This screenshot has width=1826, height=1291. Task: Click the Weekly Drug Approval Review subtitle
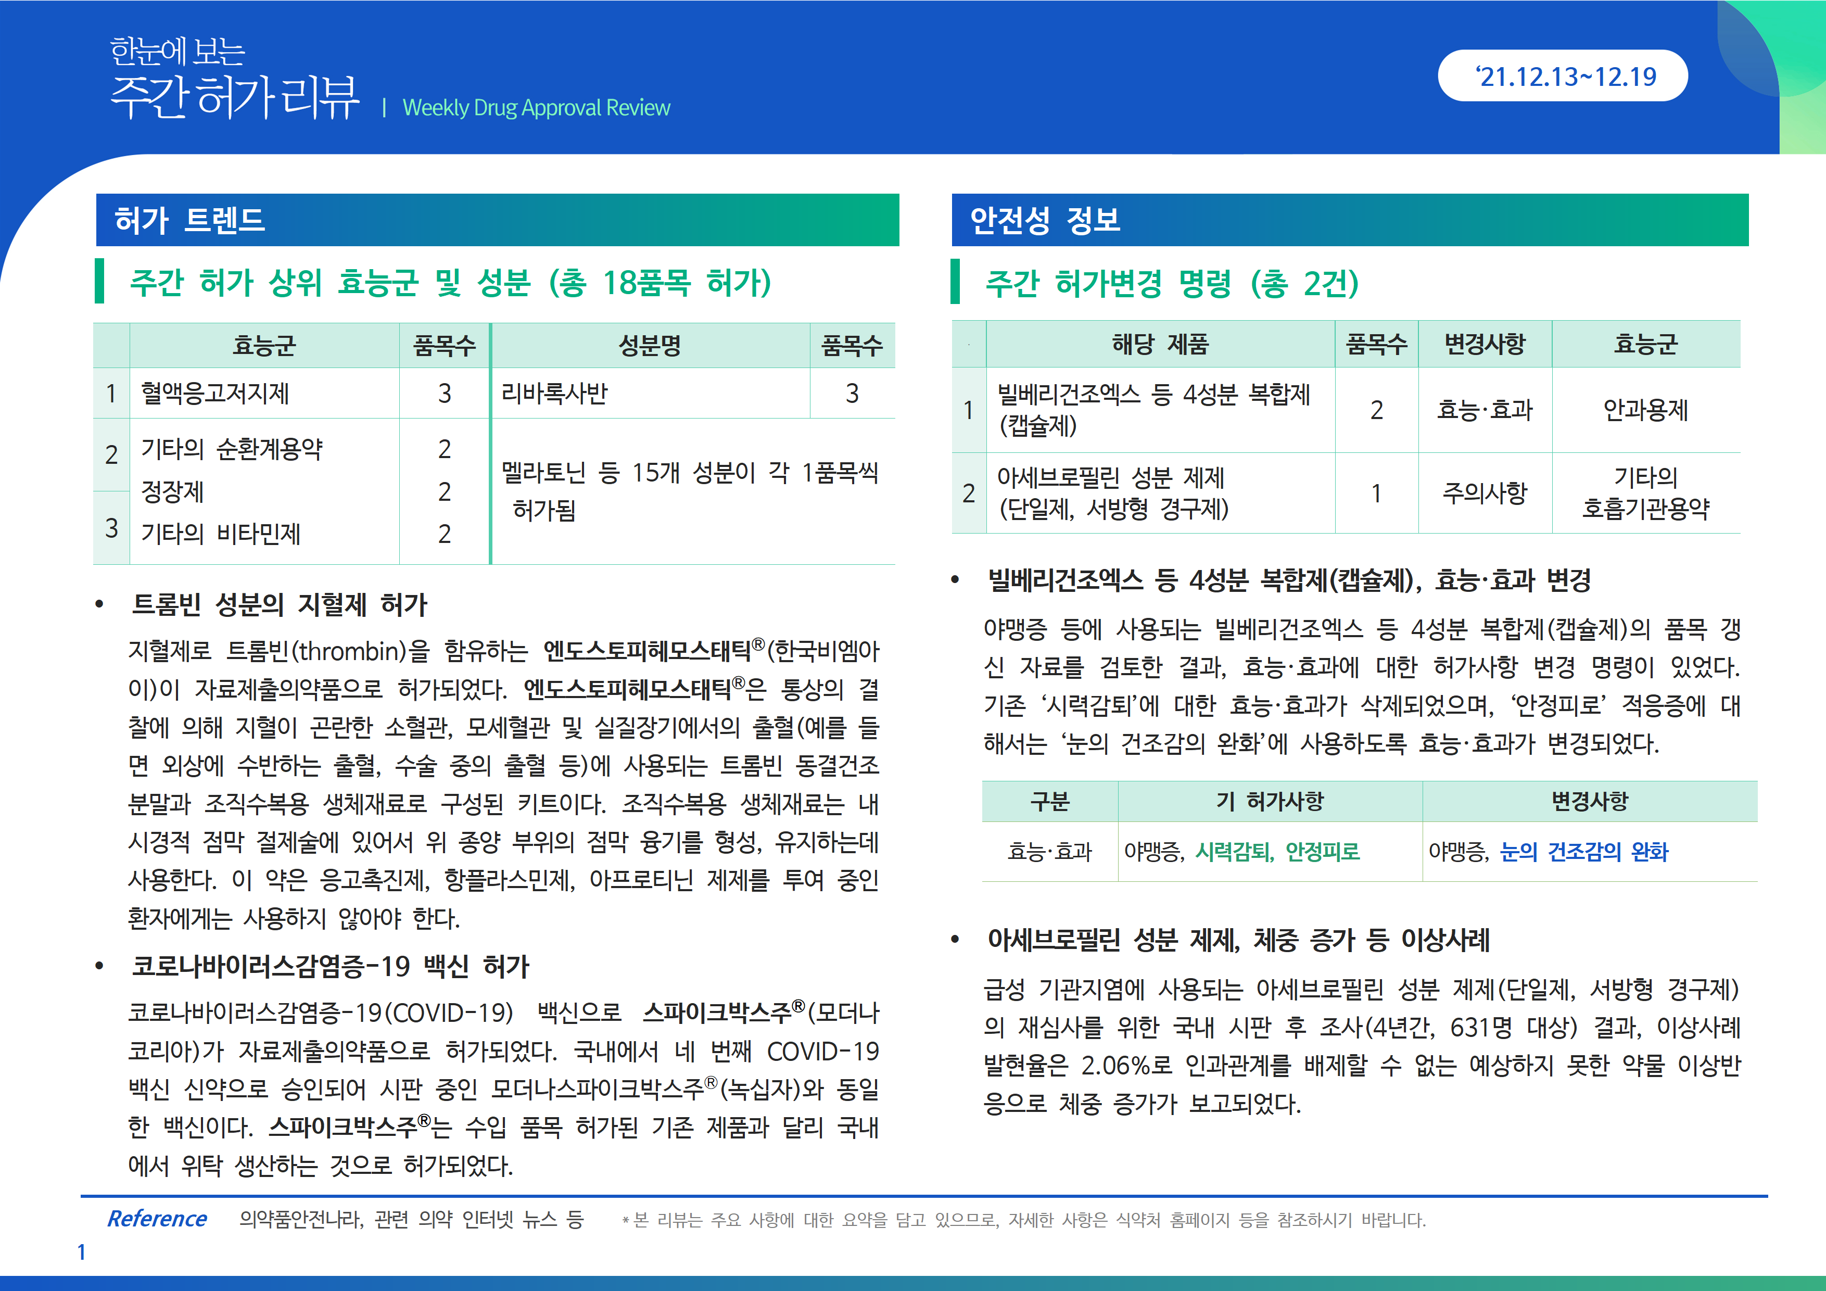(536, 107)
